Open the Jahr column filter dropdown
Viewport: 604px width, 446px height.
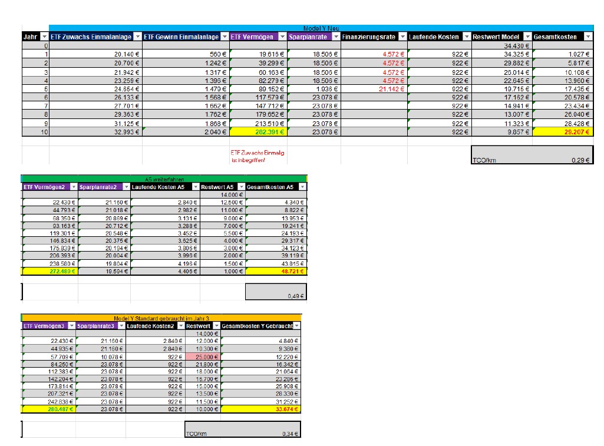(x=44, y=37)
